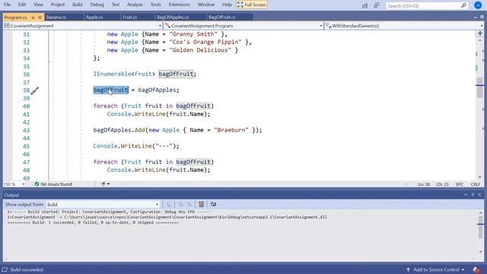The width and height of the screenshot is (487, 274).
Task: Click the CRLF line ending indicator
Action: (476, 184)
